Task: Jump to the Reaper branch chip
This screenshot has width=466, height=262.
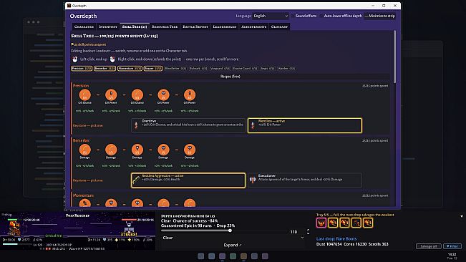Action: click(x=153, y=68)
